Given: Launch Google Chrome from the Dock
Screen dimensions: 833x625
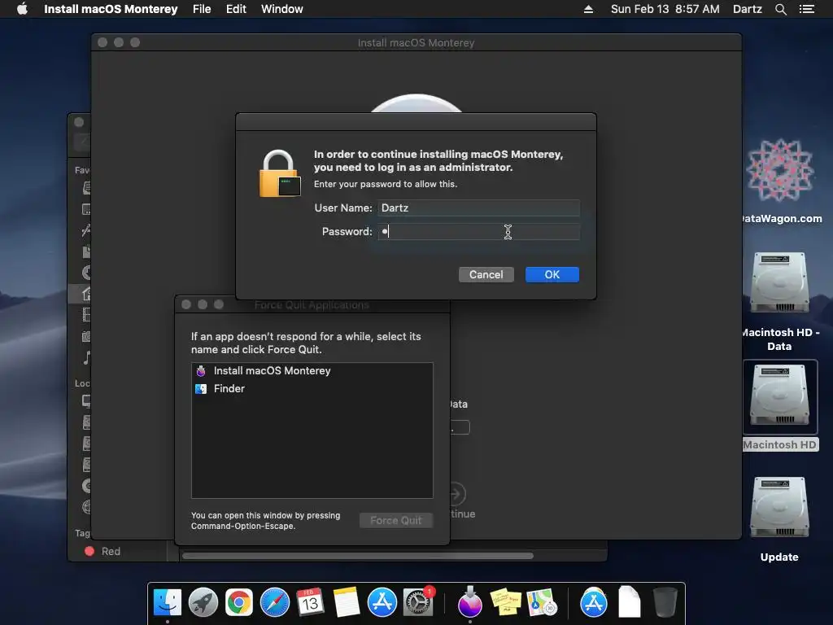Looking at the screenshot, I should pos(239,602).
